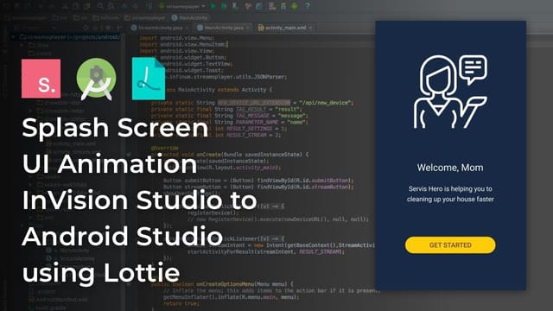Collapse the streamoplayer project tree arrow

[x=13, y=36]
